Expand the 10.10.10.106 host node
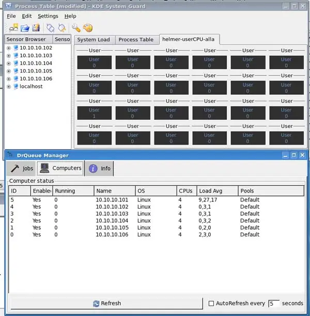 coord(8,79)
